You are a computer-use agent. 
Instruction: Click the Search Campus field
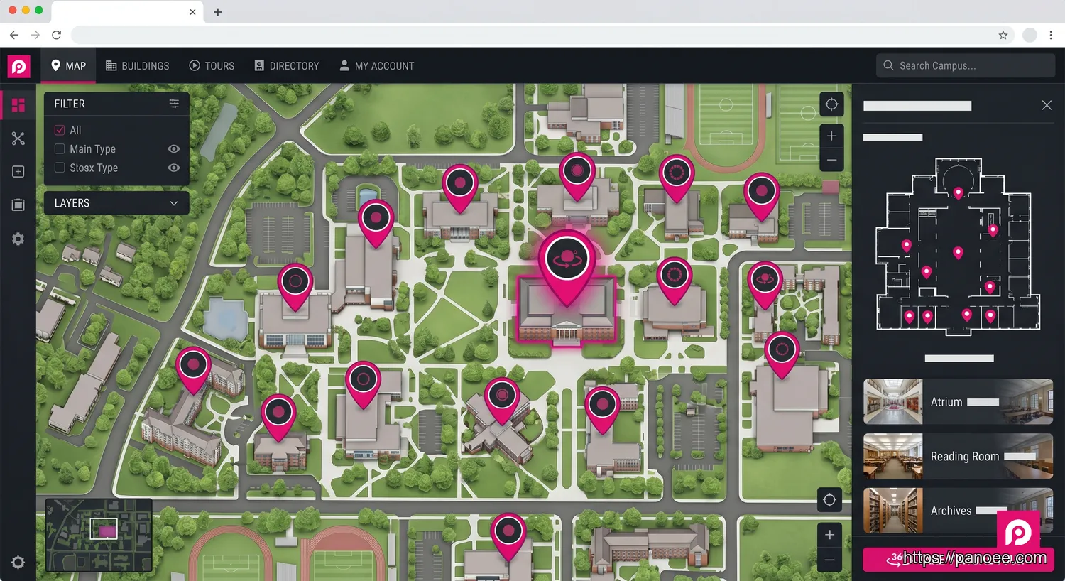[x=966, y=65]
